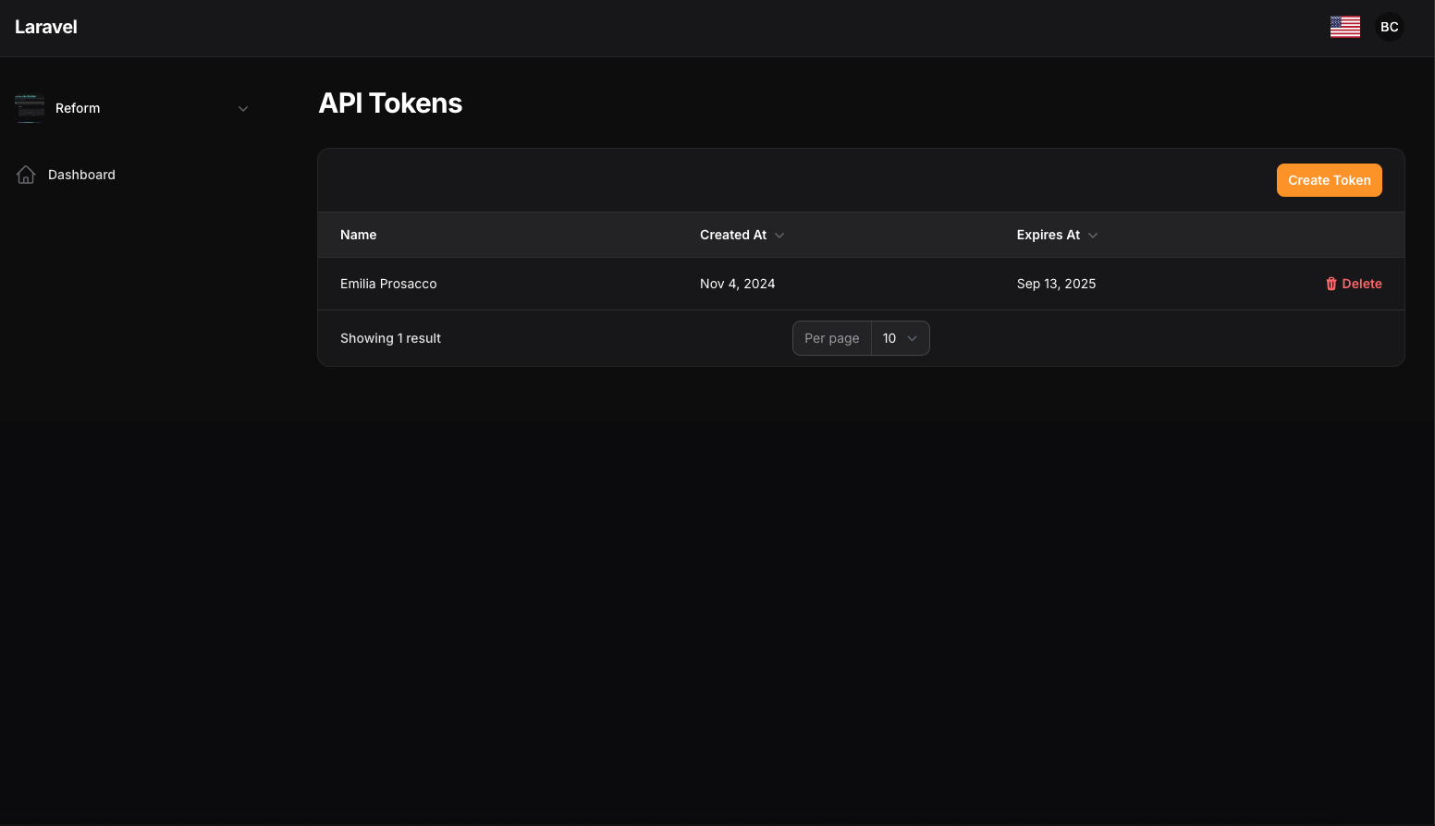Screen dimensions: 1435x826
Task: Expand the Reform team switcher chevron
Action: (243, 108)
